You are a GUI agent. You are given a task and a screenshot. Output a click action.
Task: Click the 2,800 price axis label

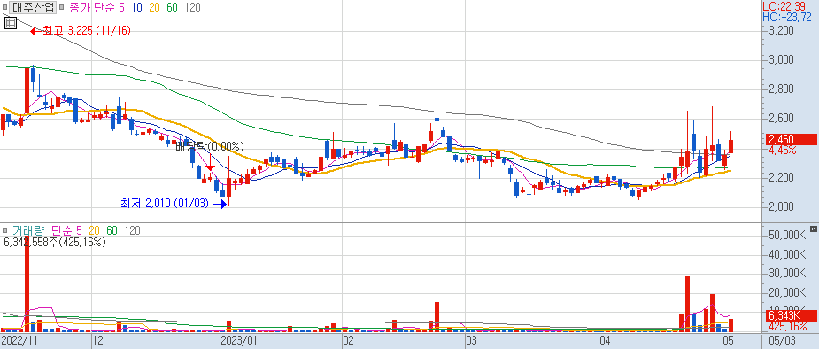(782, 89)
